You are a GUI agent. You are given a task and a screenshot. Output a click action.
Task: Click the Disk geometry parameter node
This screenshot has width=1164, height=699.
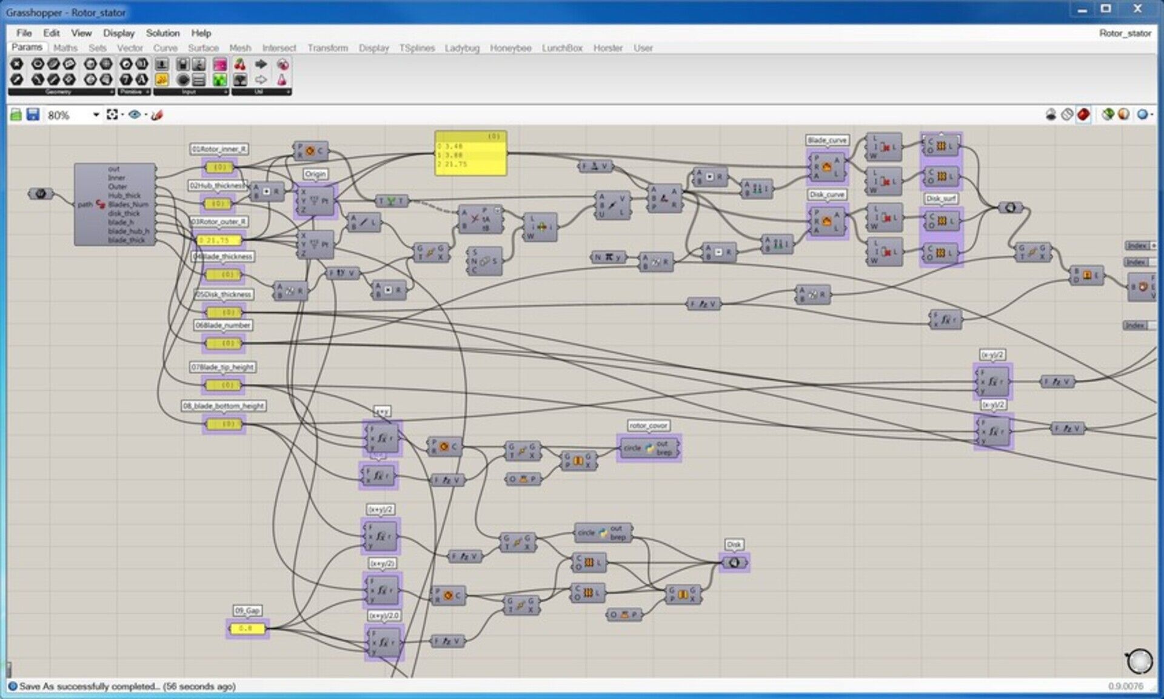pos(734,563)
